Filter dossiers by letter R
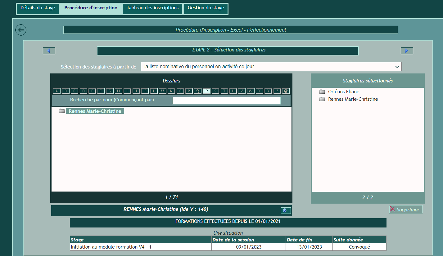 point(207,91)
